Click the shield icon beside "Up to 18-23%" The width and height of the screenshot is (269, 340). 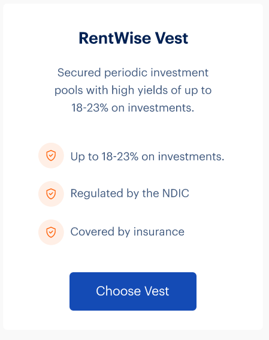[x=51, y=155]
